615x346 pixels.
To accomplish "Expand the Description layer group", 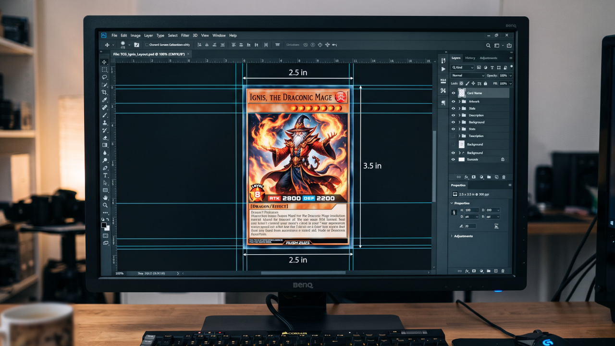I will (459, 115).
